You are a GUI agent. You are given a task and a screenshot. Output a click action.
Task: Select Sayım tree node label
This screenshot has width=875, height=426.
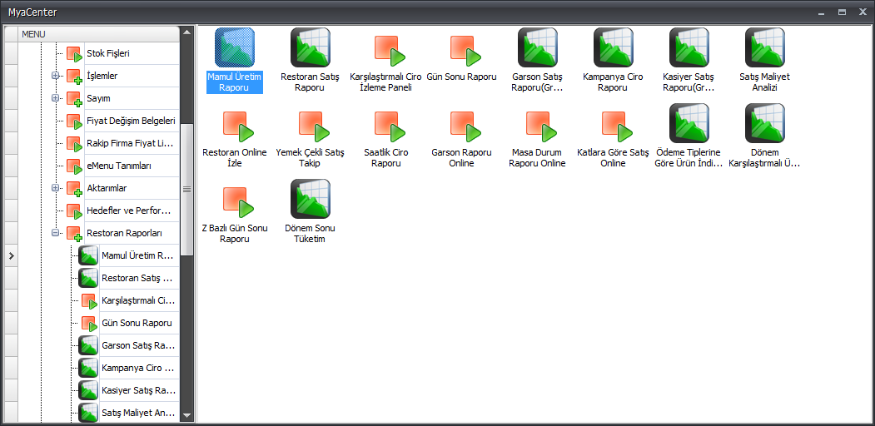pyautogui.click(x=98, y=98)
